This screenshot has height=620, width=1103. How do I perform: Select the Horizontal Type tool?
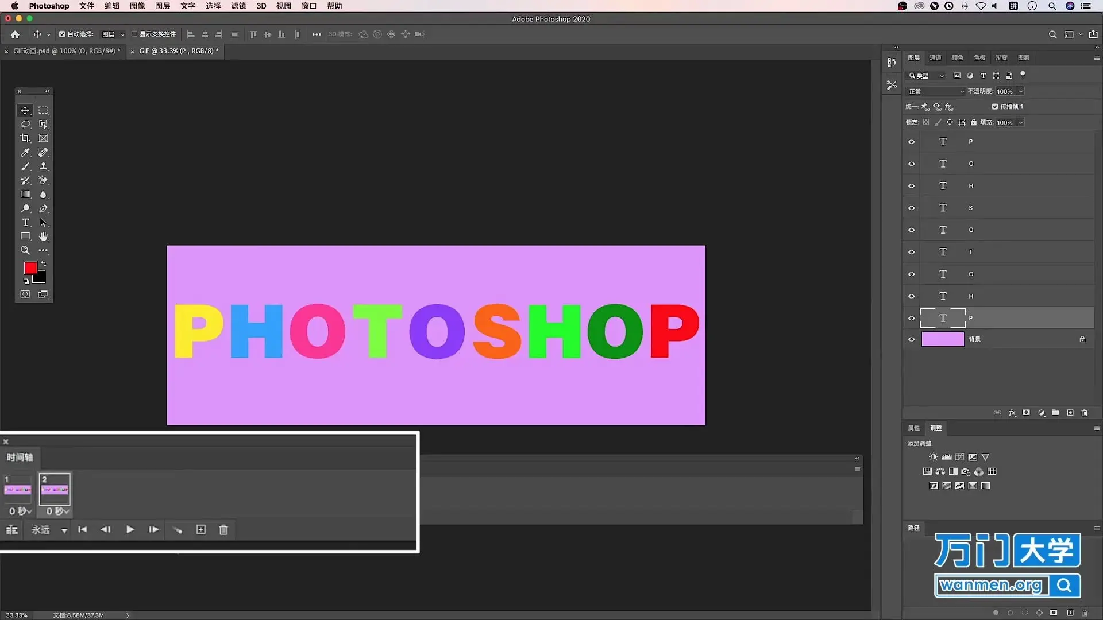click(25, 223)
